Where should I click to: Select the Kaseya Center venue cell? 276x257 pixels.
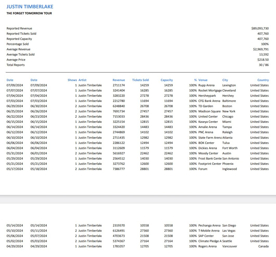tap(208, 122)
